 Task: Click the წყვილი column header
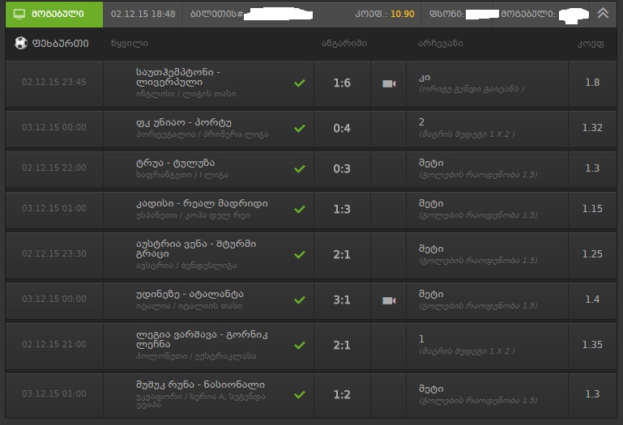(x=130, y=43)
